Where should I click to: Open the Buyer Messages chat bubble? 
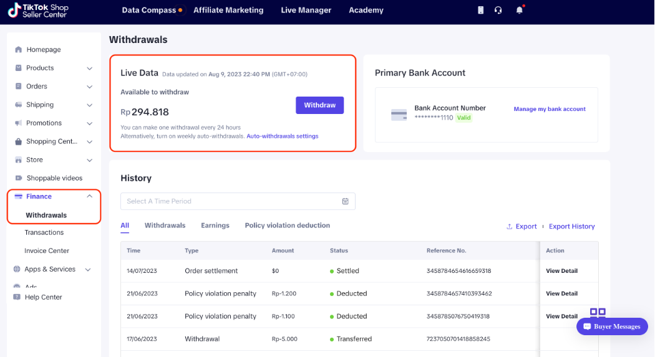[x=611, y=326]
